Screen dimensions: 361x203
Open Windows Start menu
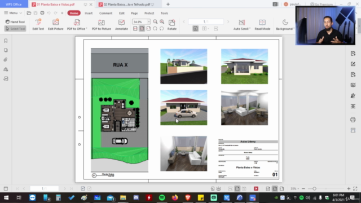pyautogui.click(x=6, y=198)
